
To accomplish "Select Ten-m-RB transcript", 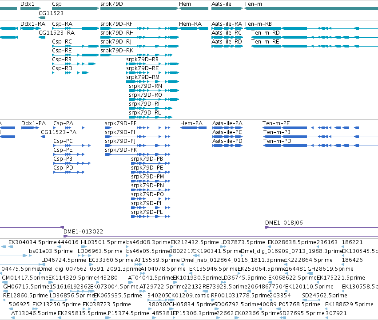I will click(311, 28).
